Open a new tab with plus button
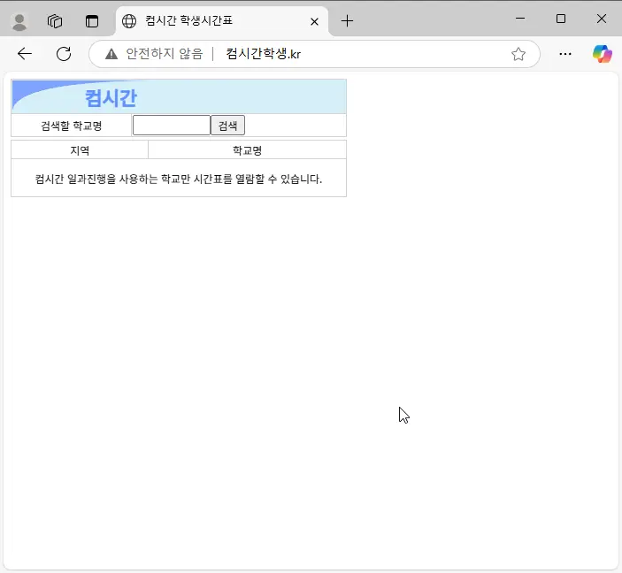The width and height of the screenshot is (622, 573). (347, 21)
